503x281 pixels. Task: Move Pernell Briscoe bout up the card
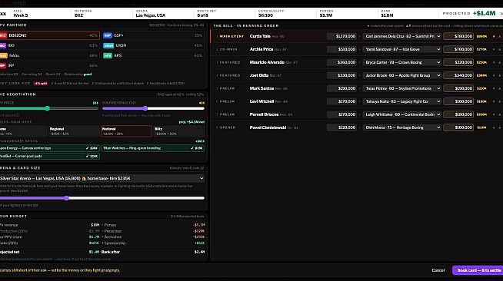pos(499,114)
